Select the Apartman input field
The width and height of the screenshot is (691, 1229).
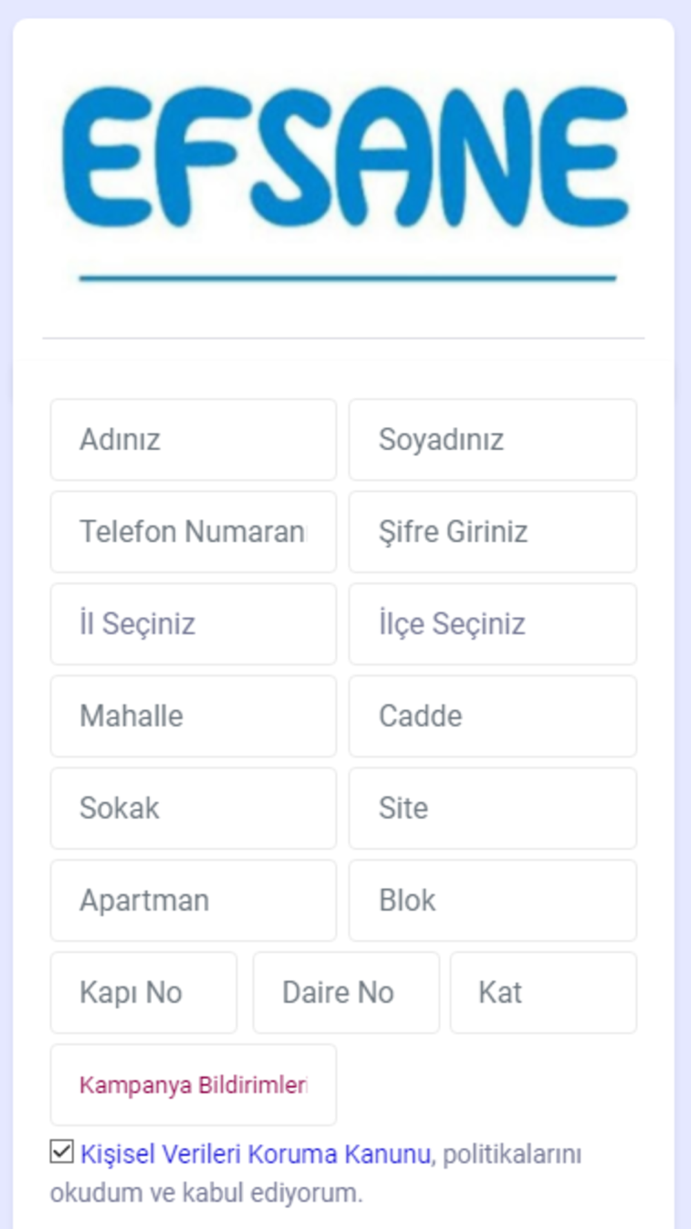click(193, 900)
